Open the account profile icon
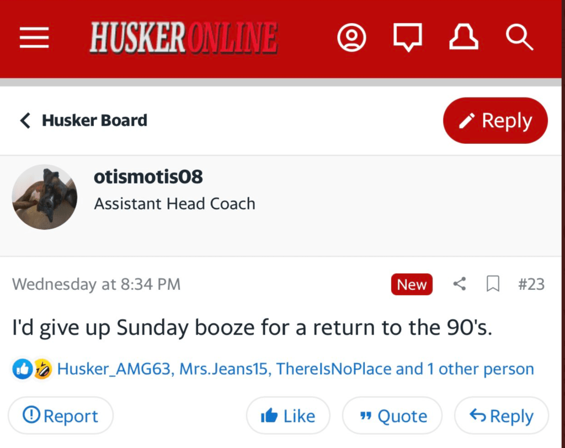Image resolution: width=565 pixels, height=448 pixels. tap(351, 38)
